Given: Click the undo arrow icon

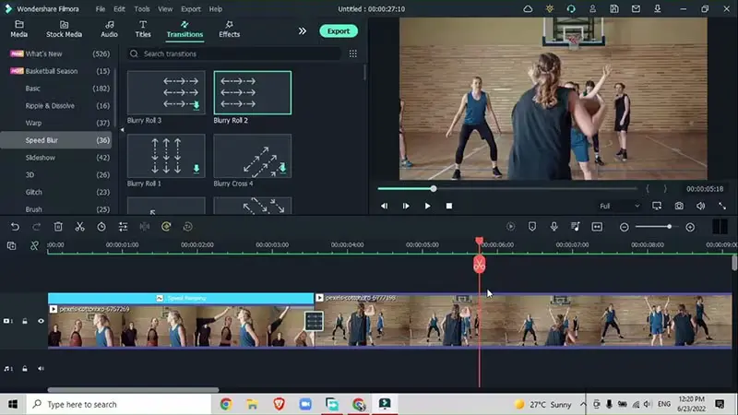Looking at the screenshot, I should tap(15, 227).
